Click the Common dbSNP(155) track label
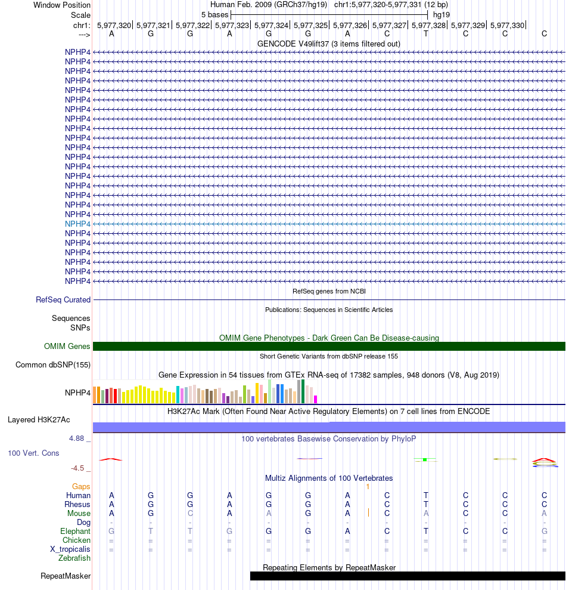Image resolution: width=566 pixels, height=590 pixels. tap(53, 364)
